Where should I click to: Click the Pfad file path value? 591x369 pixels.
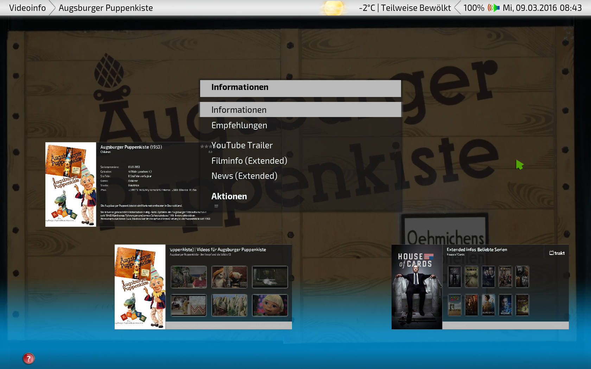coord(162,190)
